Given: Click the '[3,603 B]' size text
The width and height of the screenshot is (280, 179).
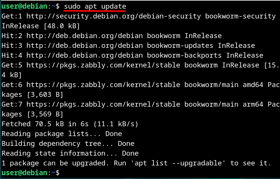Looking at the screenshot, I should pos(45,95).
